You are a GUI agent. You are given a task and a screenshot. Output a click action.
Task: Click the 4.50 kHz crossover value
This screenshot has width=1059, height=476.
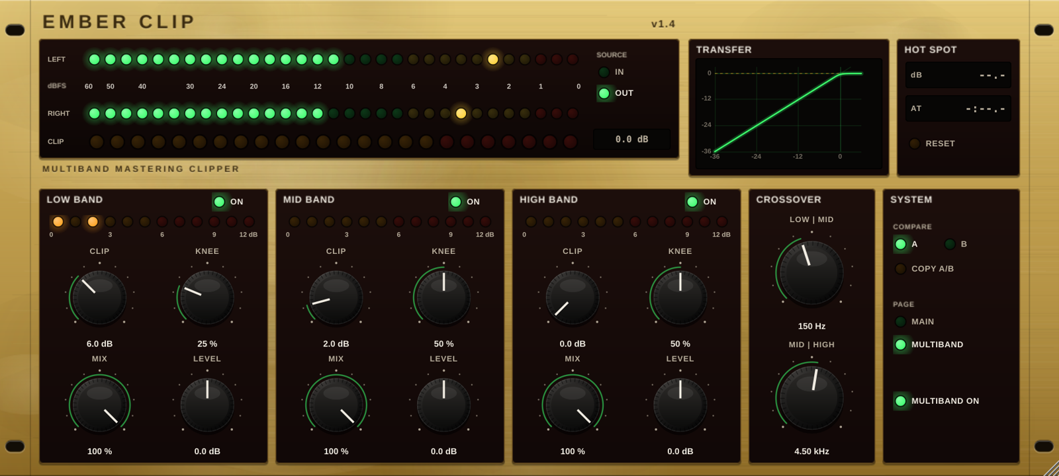coord(811,452)
